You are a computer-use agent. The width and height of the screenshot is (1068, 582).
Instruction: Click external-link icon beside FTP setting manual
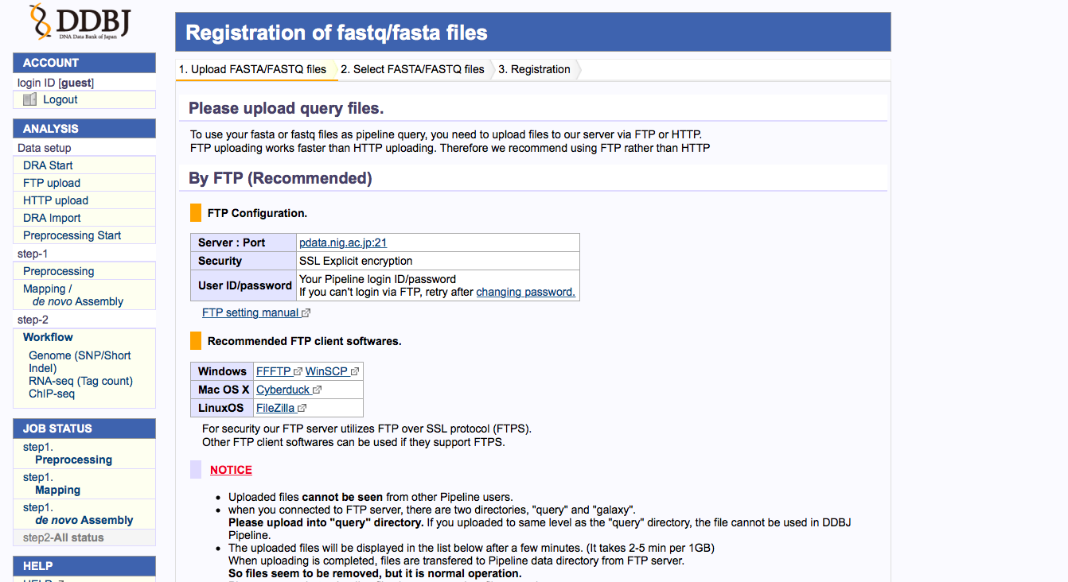click(306, 313)
